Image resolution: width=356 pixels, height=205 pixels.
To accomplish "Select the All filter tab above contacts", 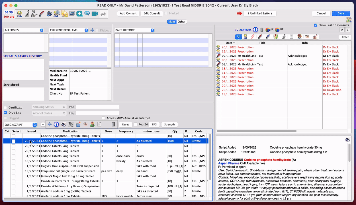I will [x=238, y=36].
